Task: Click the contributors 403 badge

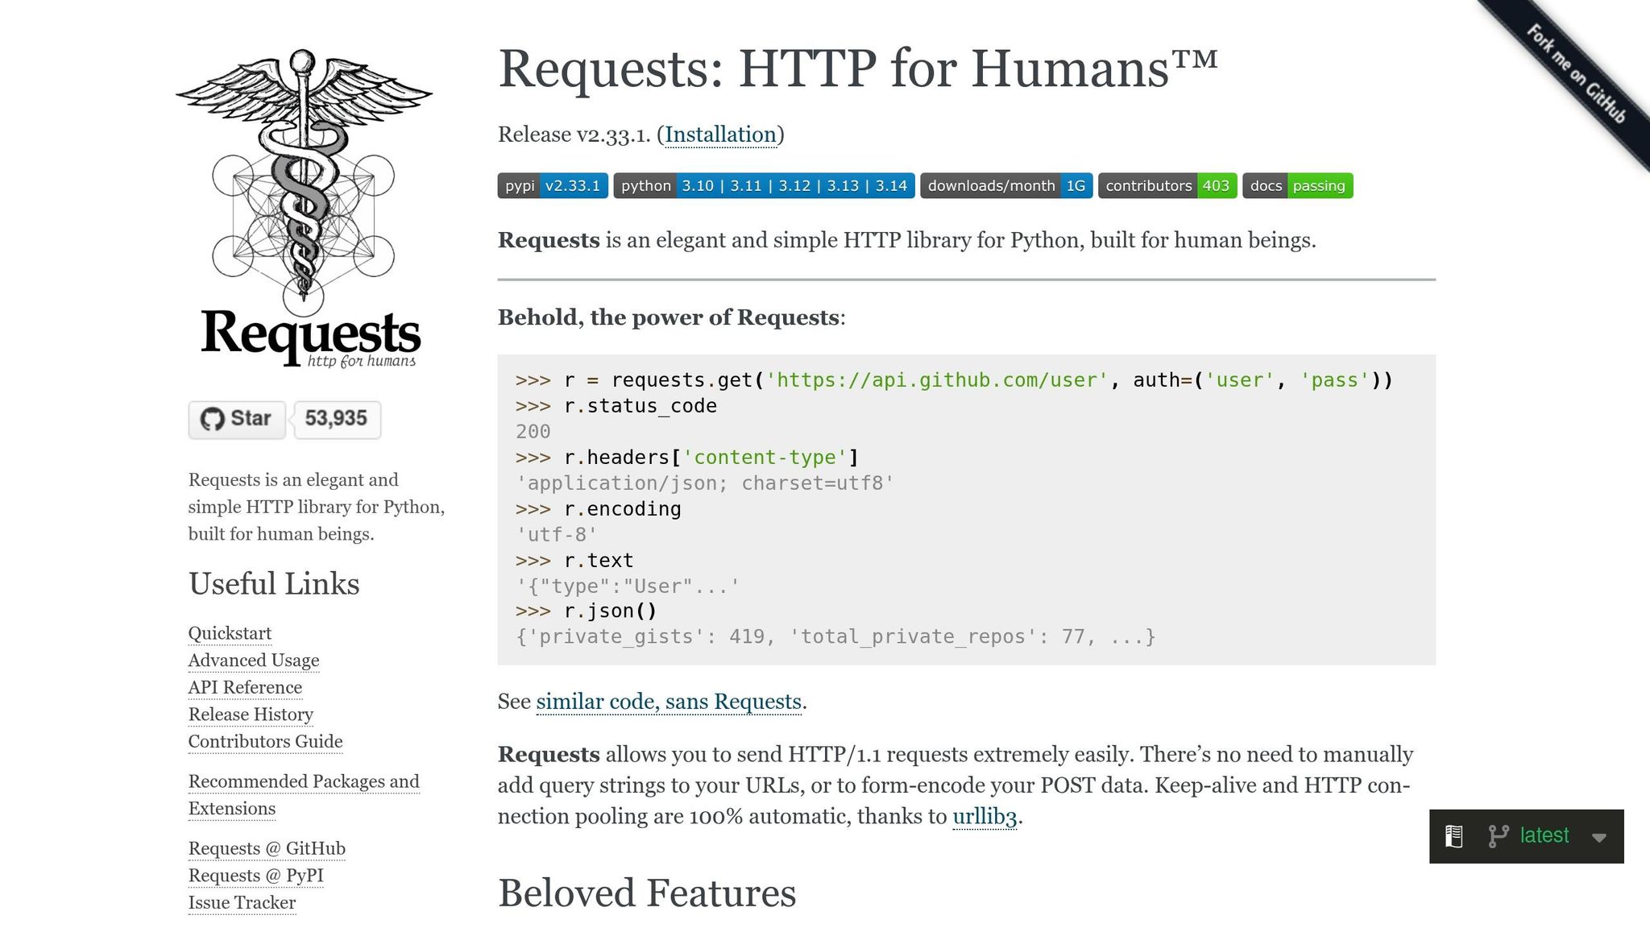Action: (1167, 186)
